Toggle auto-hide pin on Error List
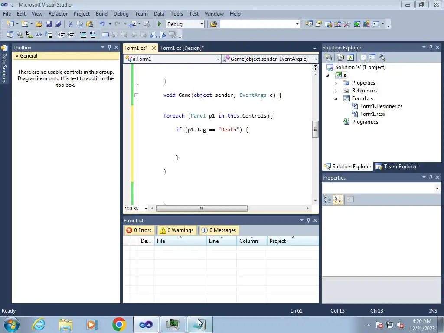 308,220
